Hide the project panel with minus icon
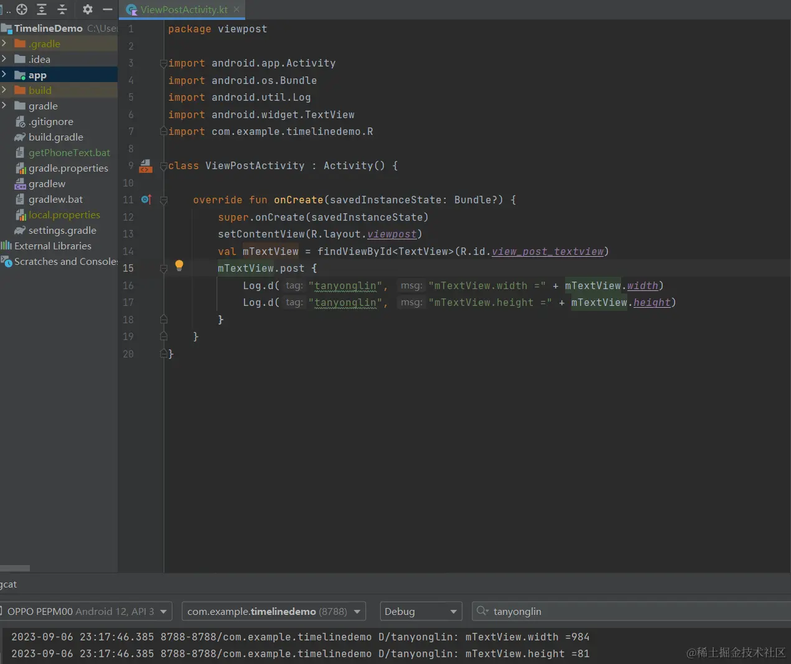 tap(107, 9)
